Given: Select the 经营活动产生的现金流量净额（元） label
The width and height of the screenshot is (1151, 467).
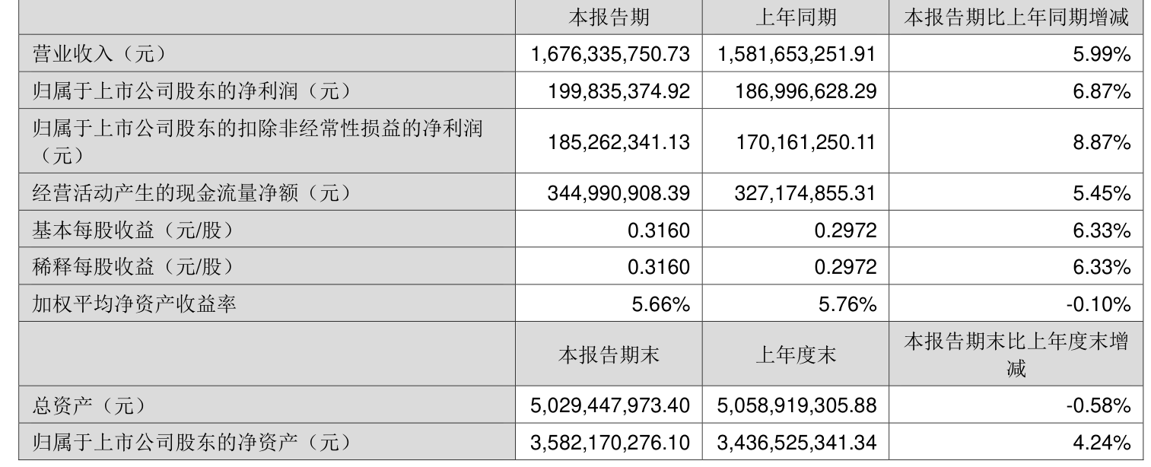Looking at the screenshot, I should (x=192, y=193).
